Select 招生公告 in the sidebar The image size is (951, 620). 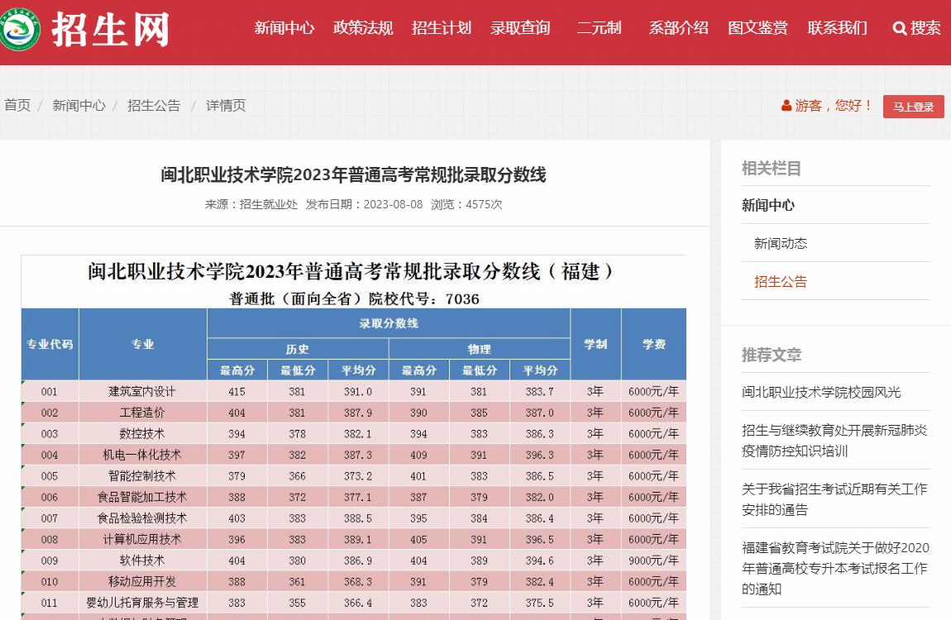[x=781, y=282]
